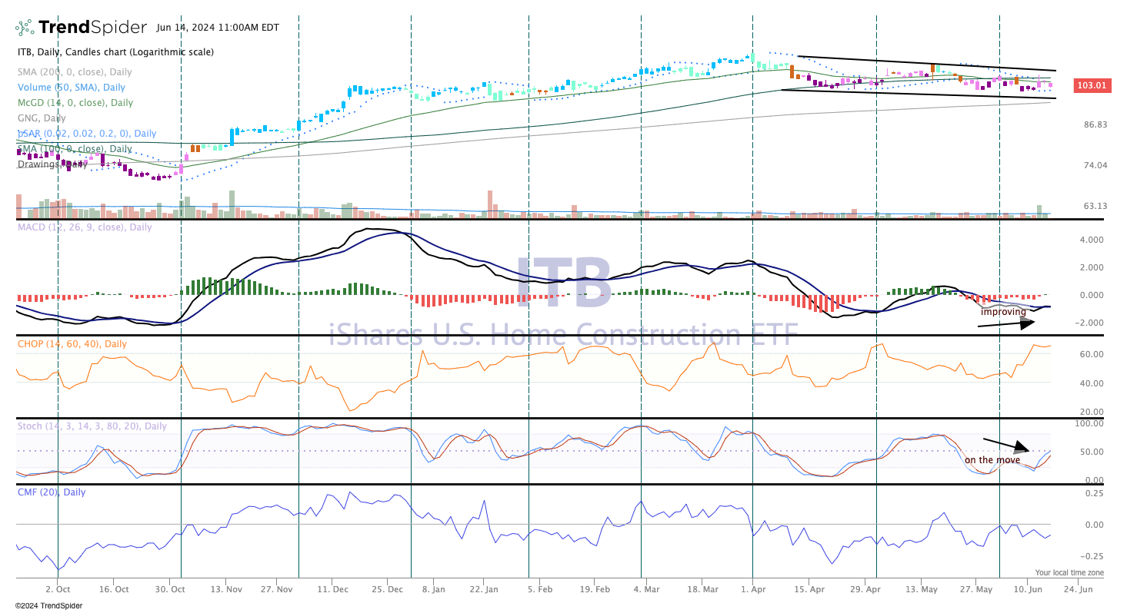Click the 20.00 CHOP axis value
The height and width of the screenshot is (613, 1127).
click(x=1092, y=412)
